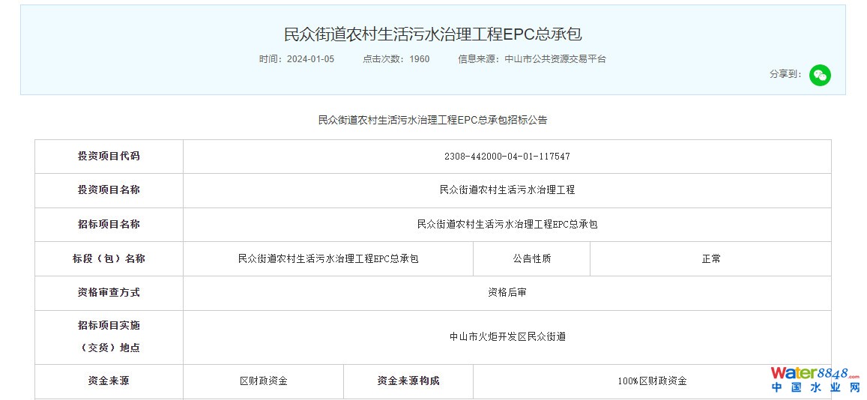
Task: Click the 区财政资金 cell without percentage
Action: pyautogui.click(x=263, y=381)
